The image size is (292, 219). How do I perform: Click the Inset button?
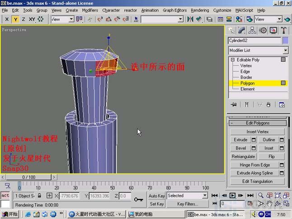[x=269, y=148]
